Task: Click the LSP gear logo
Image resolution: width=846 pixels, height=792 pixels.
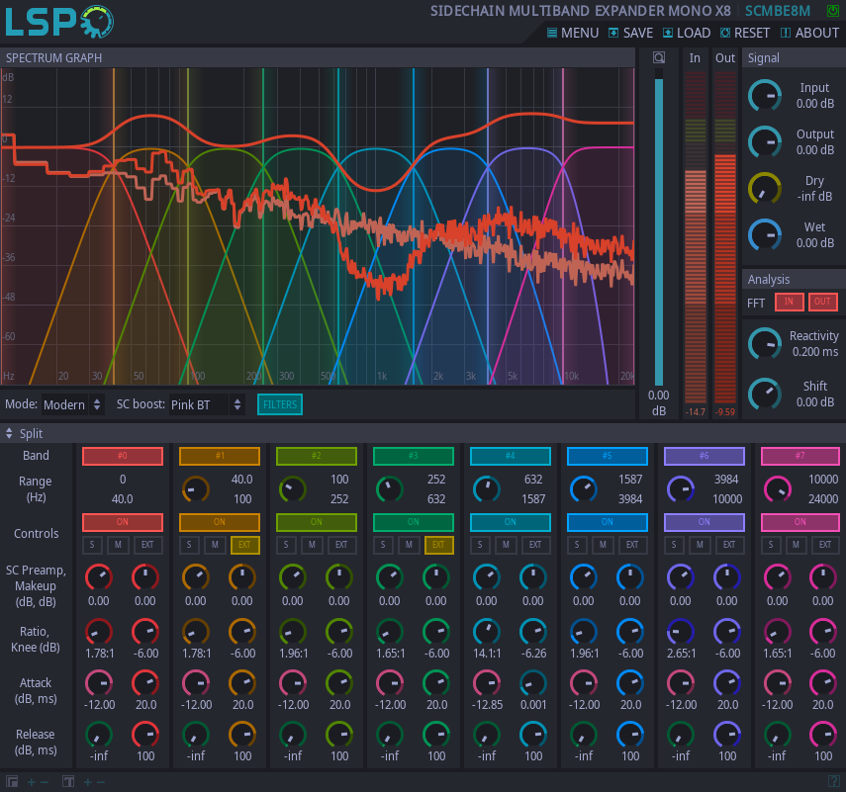Action: tap(97, 22)
